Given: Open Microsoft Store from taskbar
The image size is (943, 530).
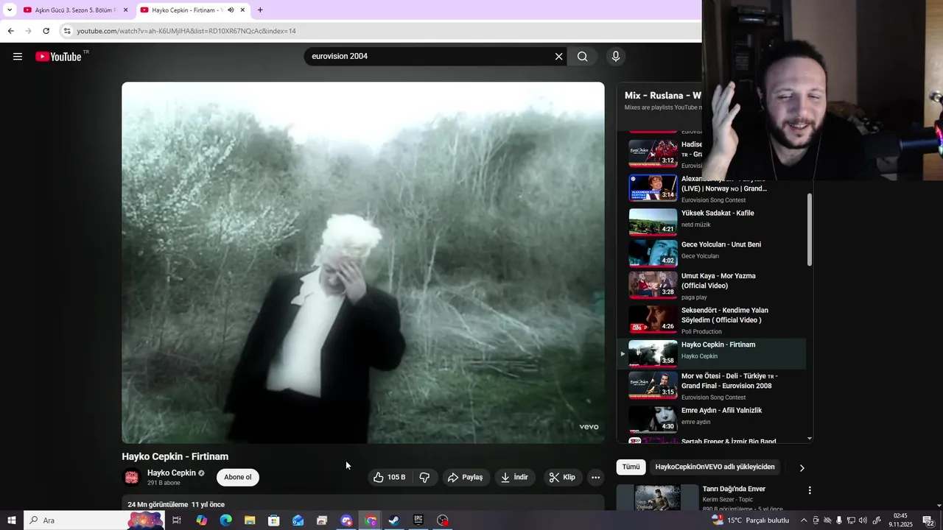Looking at the screenshot, I should (274, 520).
